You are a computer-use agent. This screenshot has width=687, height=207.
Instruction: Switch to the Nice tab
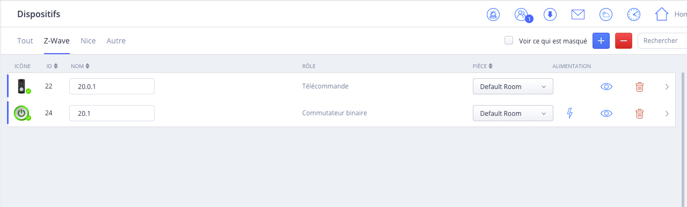pos(88,41)
